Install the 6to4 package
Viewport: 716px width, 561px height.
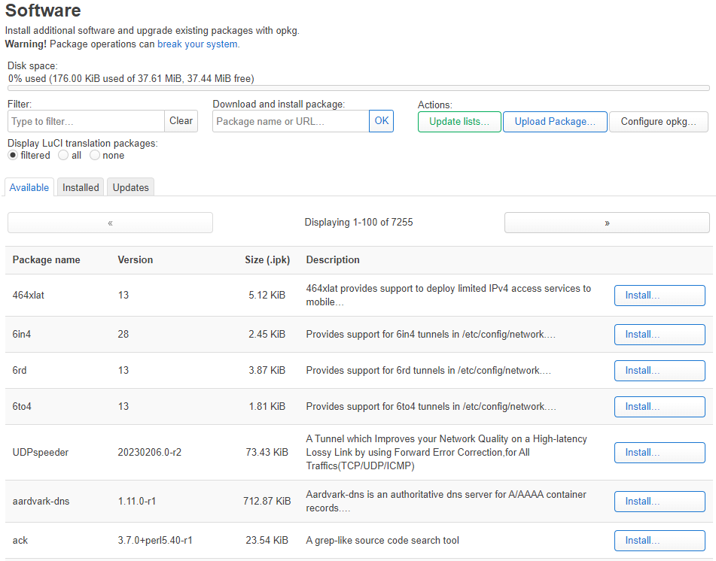click(660, 407)
